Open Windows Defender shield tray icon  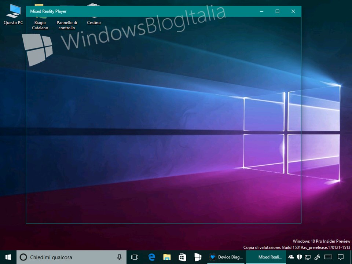coord(299,257)
